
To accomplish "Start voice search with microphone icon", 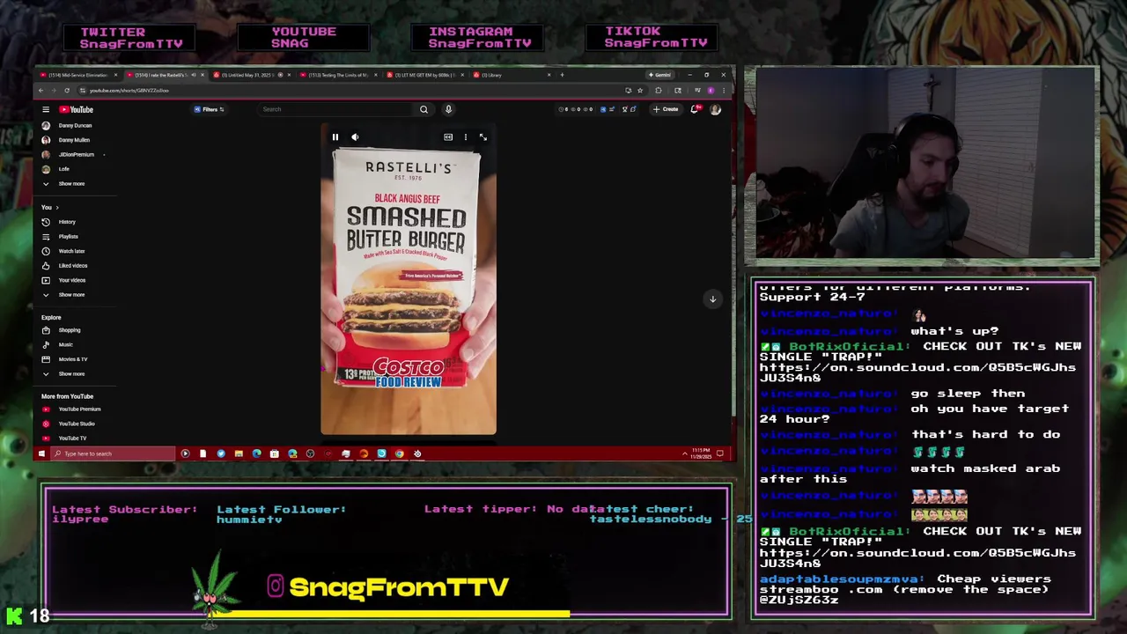I will [448, 109].
